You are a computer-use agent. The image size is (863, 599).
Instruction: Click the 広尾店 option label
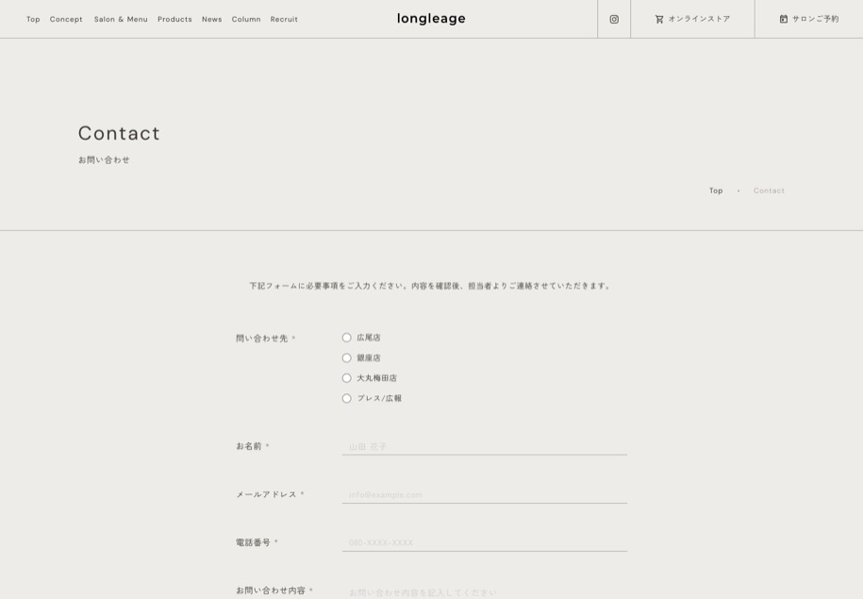[x=368, y=338]
